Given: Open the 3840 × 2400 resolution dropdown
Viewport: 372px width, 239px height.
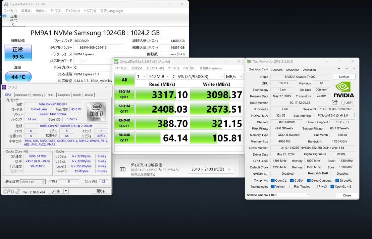Looking at the screenshot, I should pos(211,169).
